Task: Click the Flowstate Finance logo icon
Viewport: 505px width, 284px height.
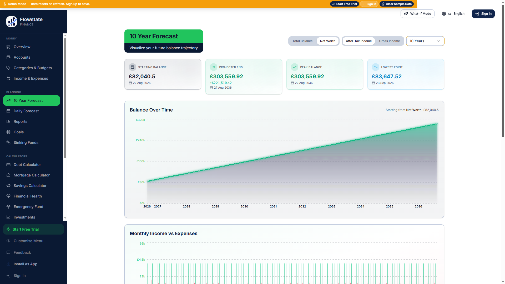Action: tap(12, 22)
